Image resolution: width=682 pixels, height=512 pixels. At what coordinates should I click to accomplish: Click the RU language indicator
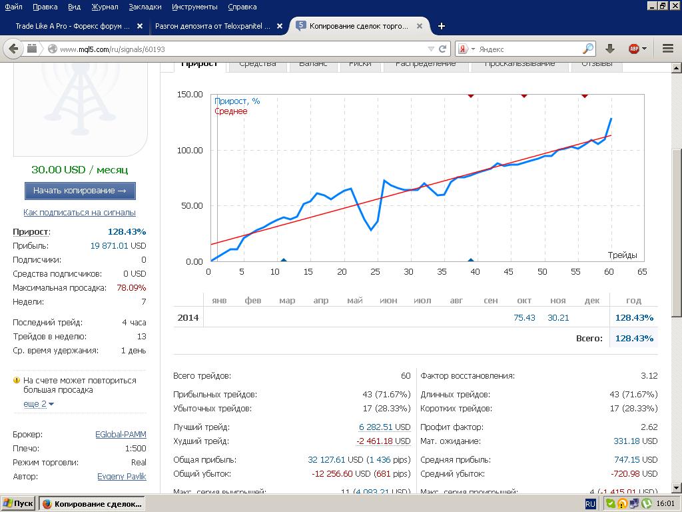(x=590, y=504)
